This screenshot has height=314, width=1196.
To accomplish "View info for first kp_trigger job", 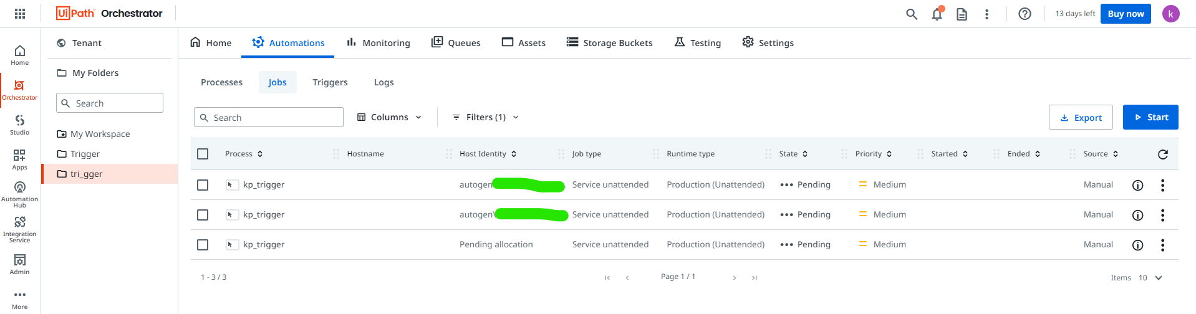I will tap(1137, 185).
